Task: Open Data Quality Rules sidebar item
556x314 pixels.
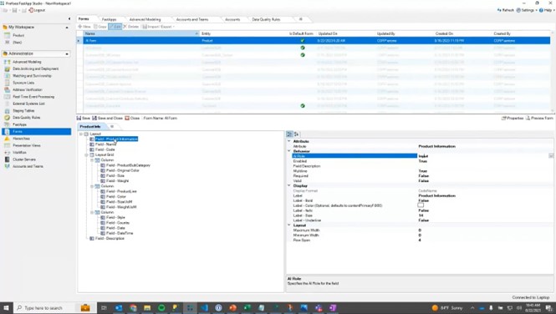Action: click(26, 118)
